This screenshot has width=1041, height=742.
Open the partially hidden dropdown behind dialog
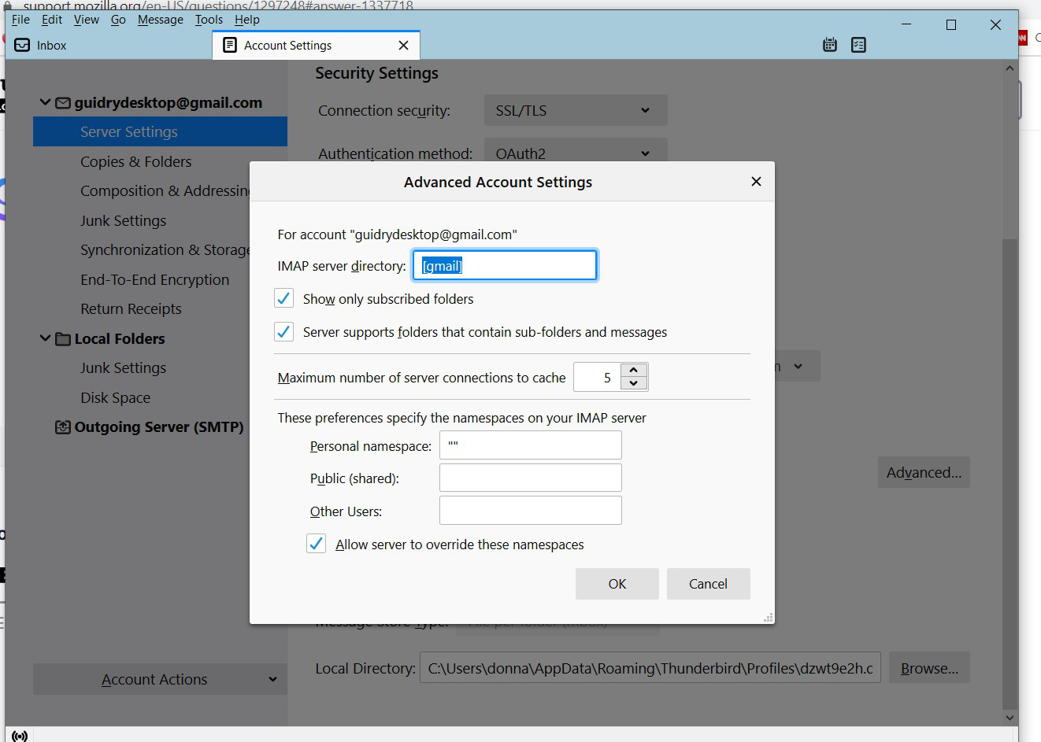click(x=797, y=366)
